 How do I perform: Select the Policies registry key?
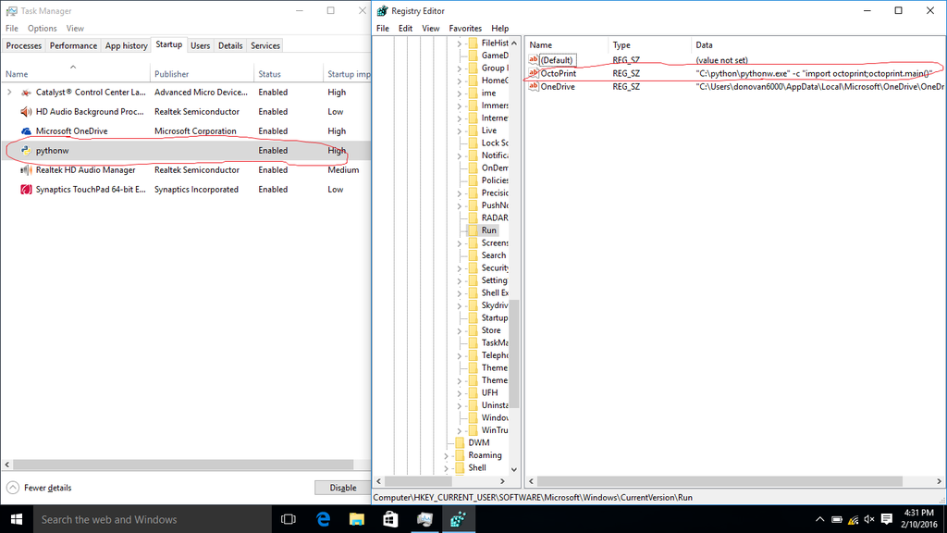point(495,180)
